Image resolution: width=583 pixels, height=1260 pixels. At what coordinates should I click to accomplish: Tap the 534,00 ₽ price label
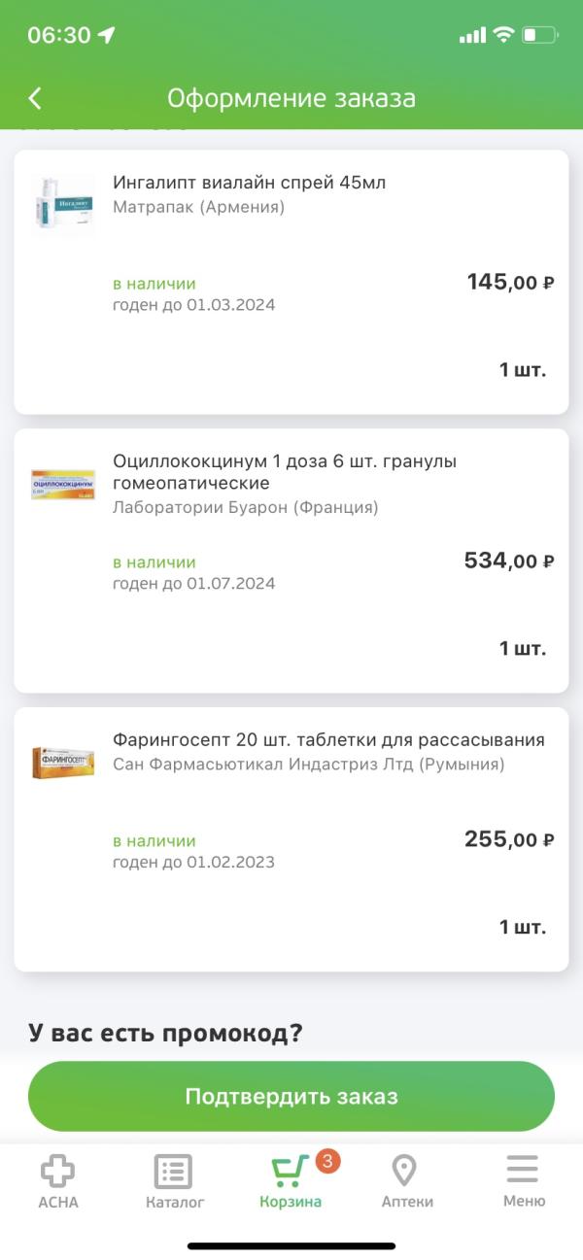pos(509,561)
